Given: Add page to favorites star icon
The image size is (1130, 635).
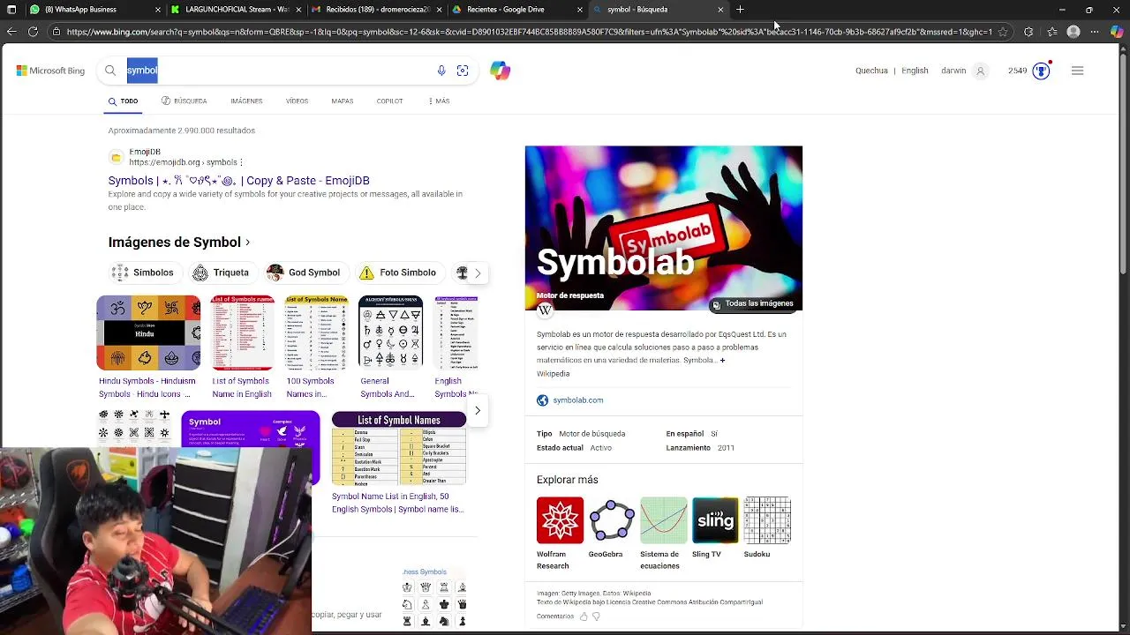Looking at the screenshot, I should (1003, 32).
